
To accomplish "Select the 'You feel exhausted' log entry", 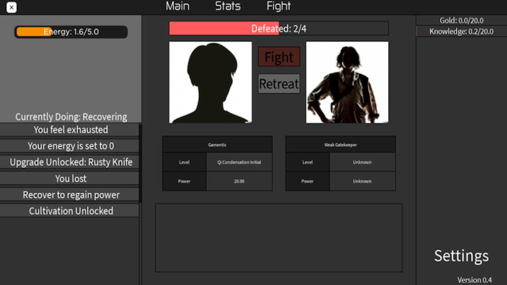I will 71,130.
